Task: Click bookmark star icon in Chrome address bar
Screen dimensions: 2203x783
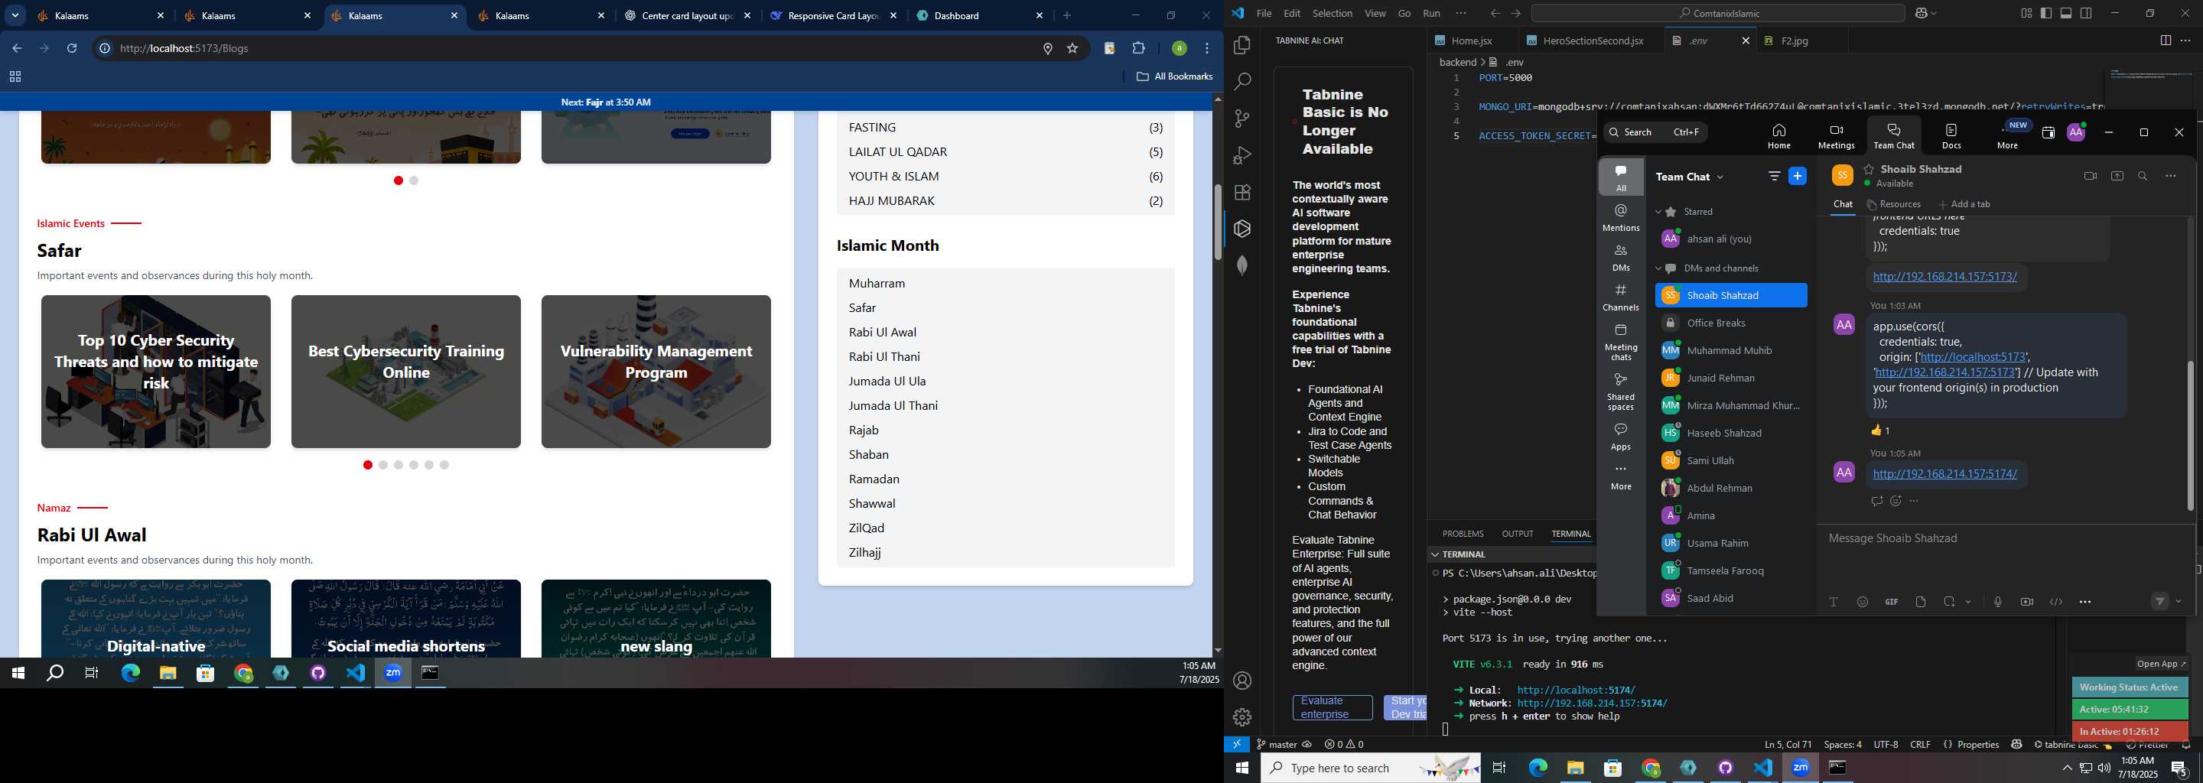Action: tap(1072, 49)
